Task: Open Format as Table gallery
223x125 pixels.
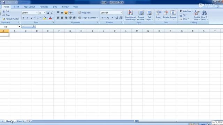Action: tap(141, 15)
